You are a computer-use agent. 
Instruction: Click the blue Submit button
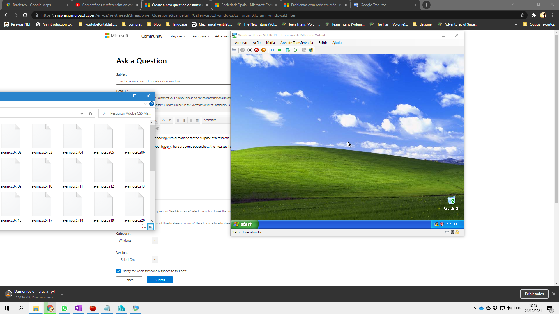pyautogui.click(x=160, y=280)
